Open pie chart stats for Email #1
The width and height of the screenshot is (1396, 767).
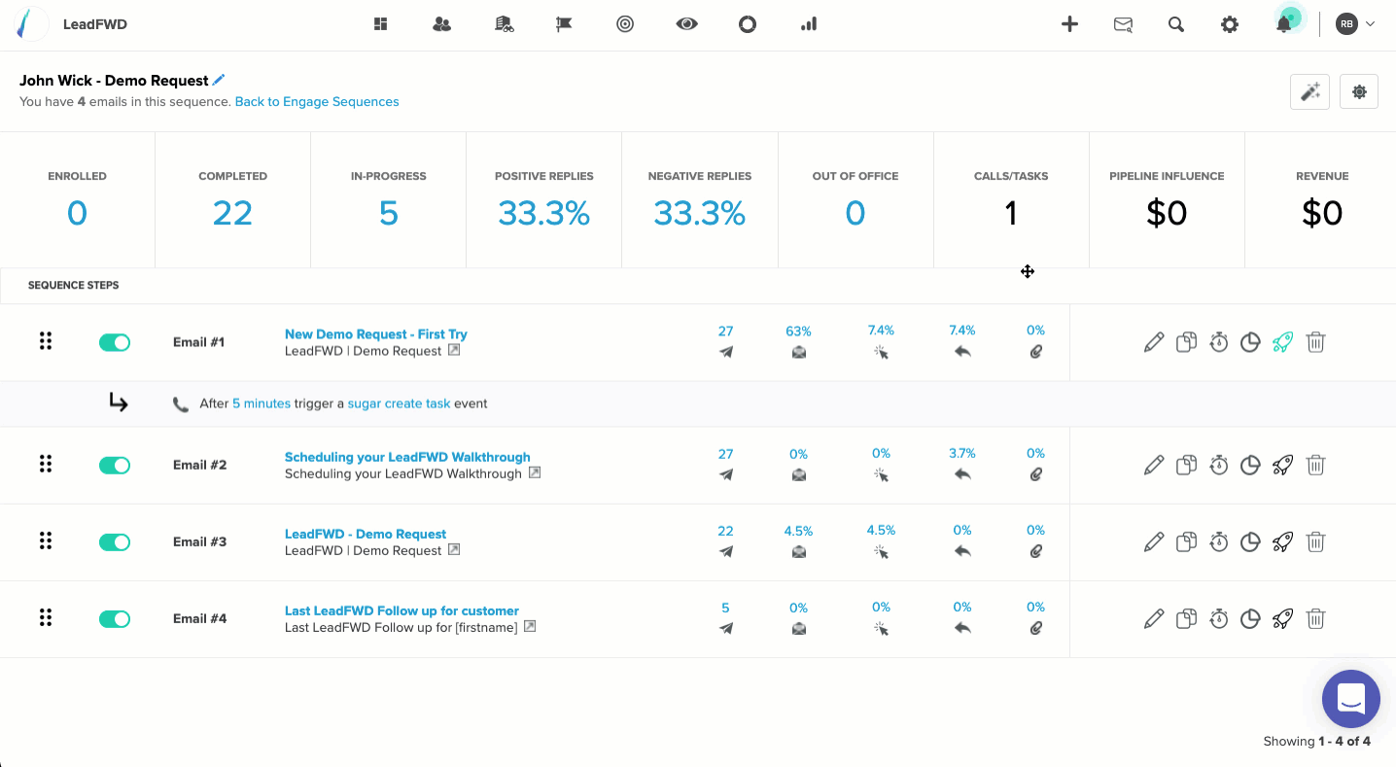tap(1251, 342)
